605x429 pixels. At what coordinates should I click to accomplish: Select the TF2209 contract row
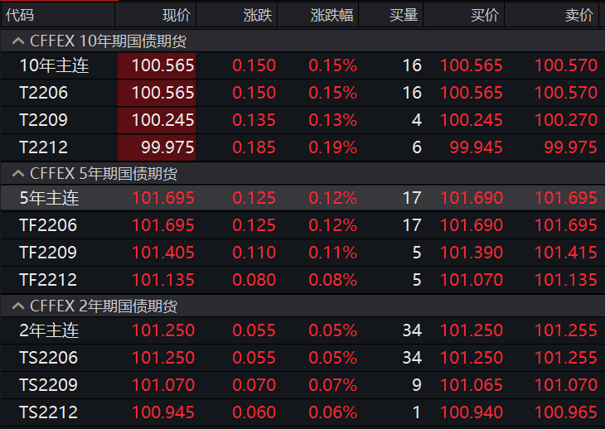pos(47,253)
